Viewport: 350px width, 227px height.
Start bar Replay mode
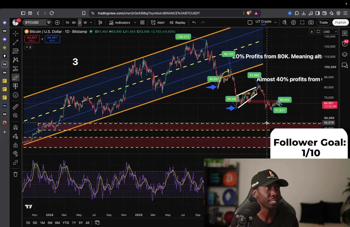[x=177, y=22]
